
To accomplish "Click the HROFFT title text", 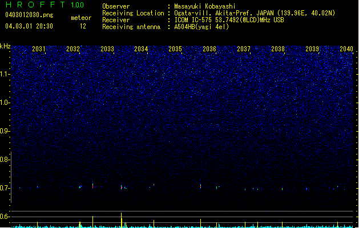I will pyautogui.click(x=35, y=5).
